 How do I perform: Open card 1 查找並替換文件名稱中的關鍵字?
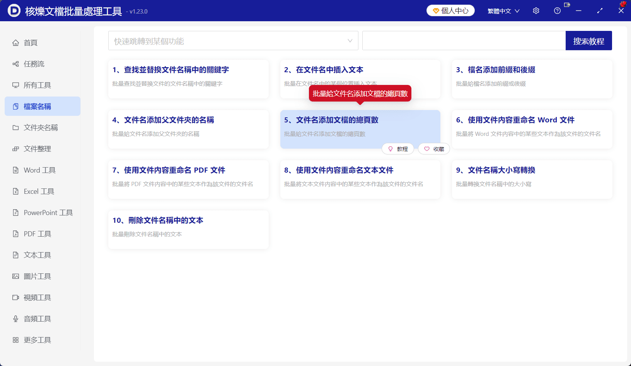188,79
